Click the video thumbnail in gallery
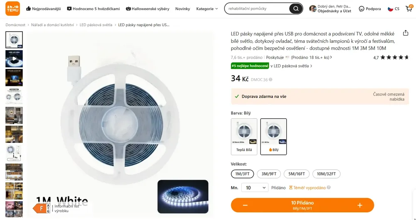 pos(14,59)
